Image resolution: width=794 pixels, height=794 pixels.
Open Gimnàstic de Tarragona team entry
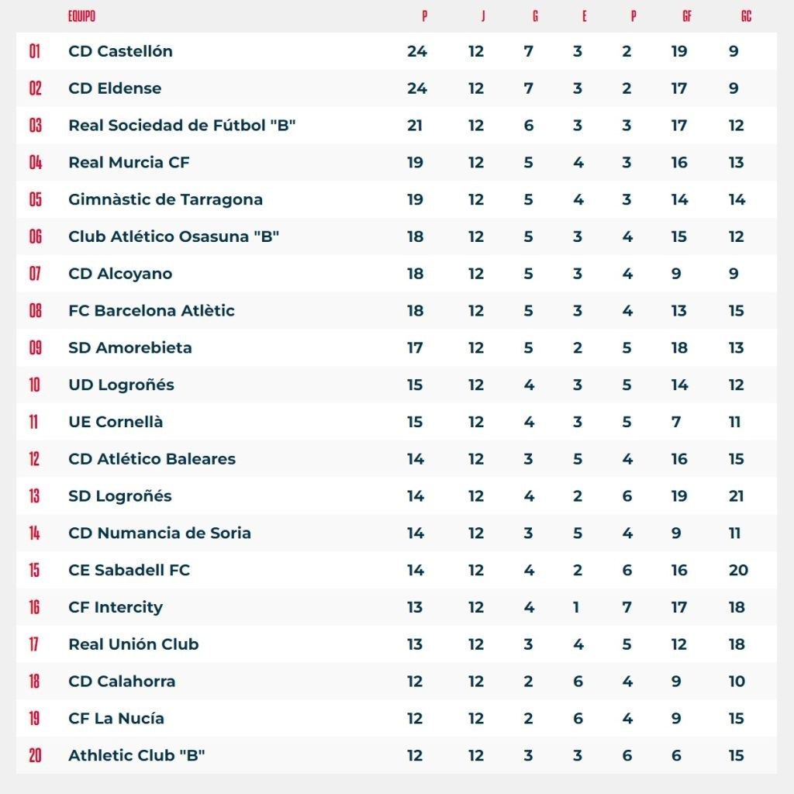click(x=165, y=199)
